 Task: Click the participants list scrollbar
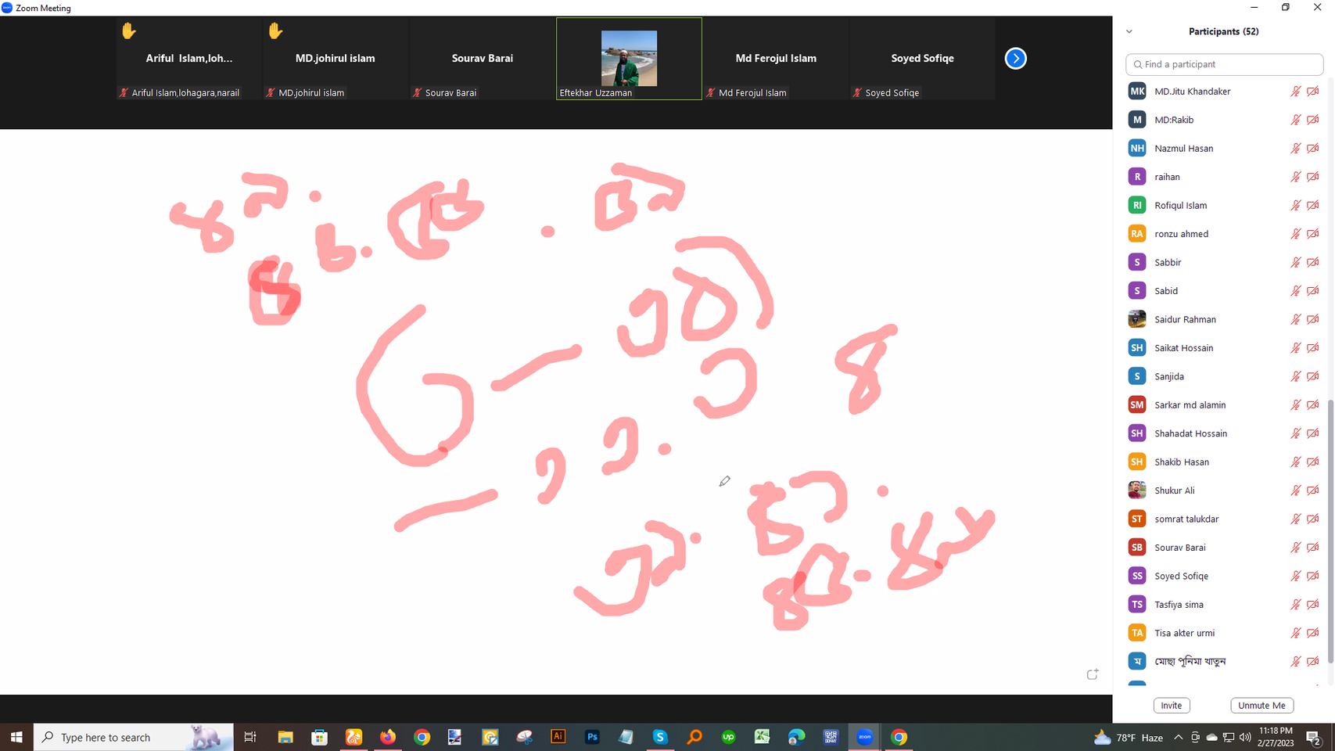pyautogui.click(x=1330, y=532)
